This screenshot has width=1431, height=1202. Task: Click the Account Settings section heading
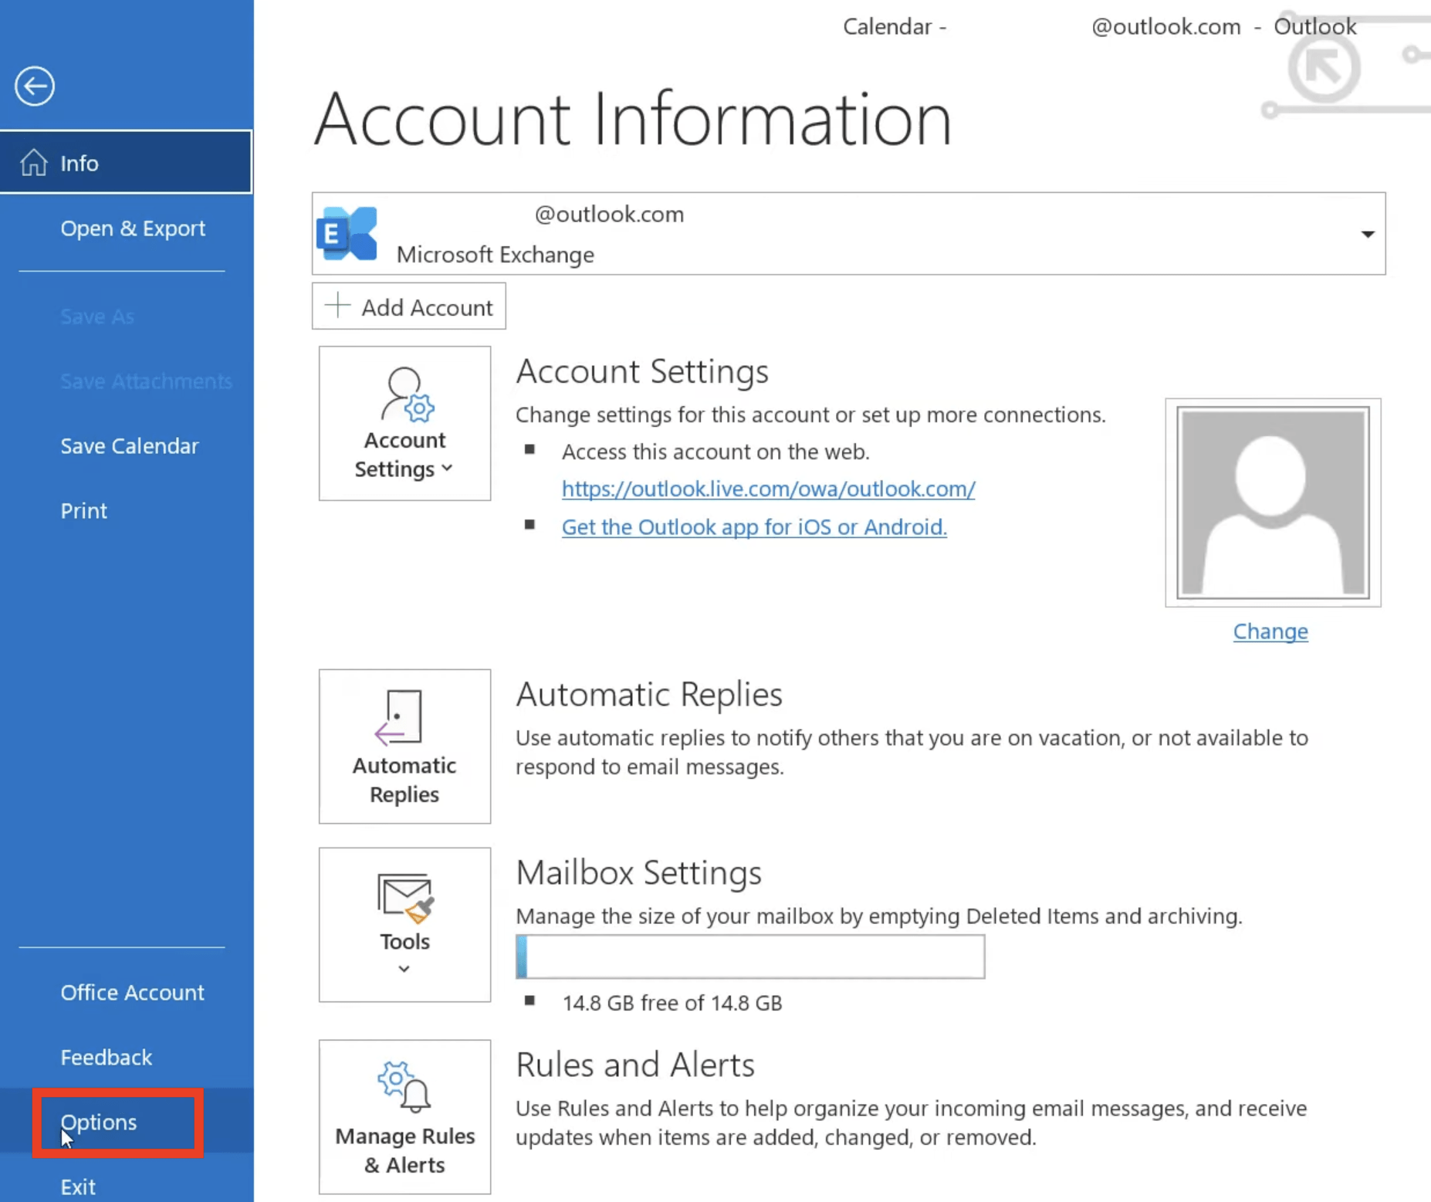642,371
